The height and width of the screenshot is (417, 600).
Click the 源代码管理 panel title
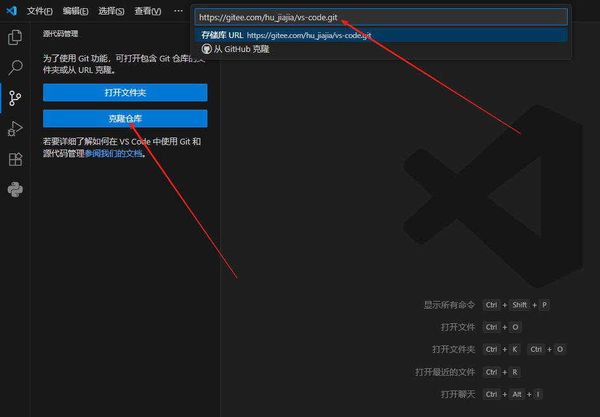60,34
